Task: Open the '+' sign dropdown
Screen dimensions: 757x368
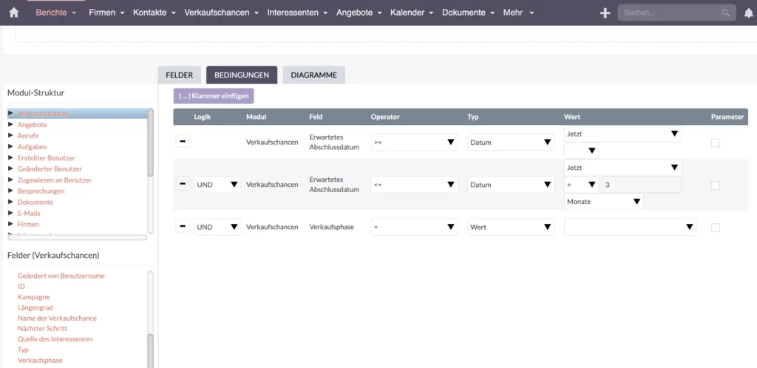Action: click(581, 185)
